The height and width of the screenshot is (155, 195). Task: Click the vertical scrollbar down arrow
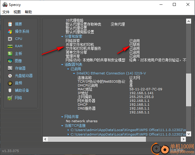[188, 134]
